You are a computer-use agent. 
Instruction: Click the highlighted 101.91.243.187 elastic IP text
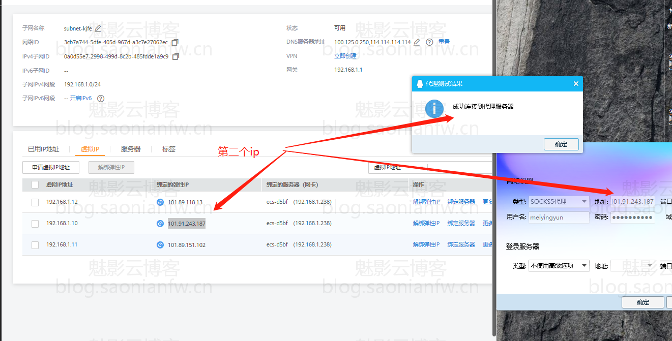(187, 224)
